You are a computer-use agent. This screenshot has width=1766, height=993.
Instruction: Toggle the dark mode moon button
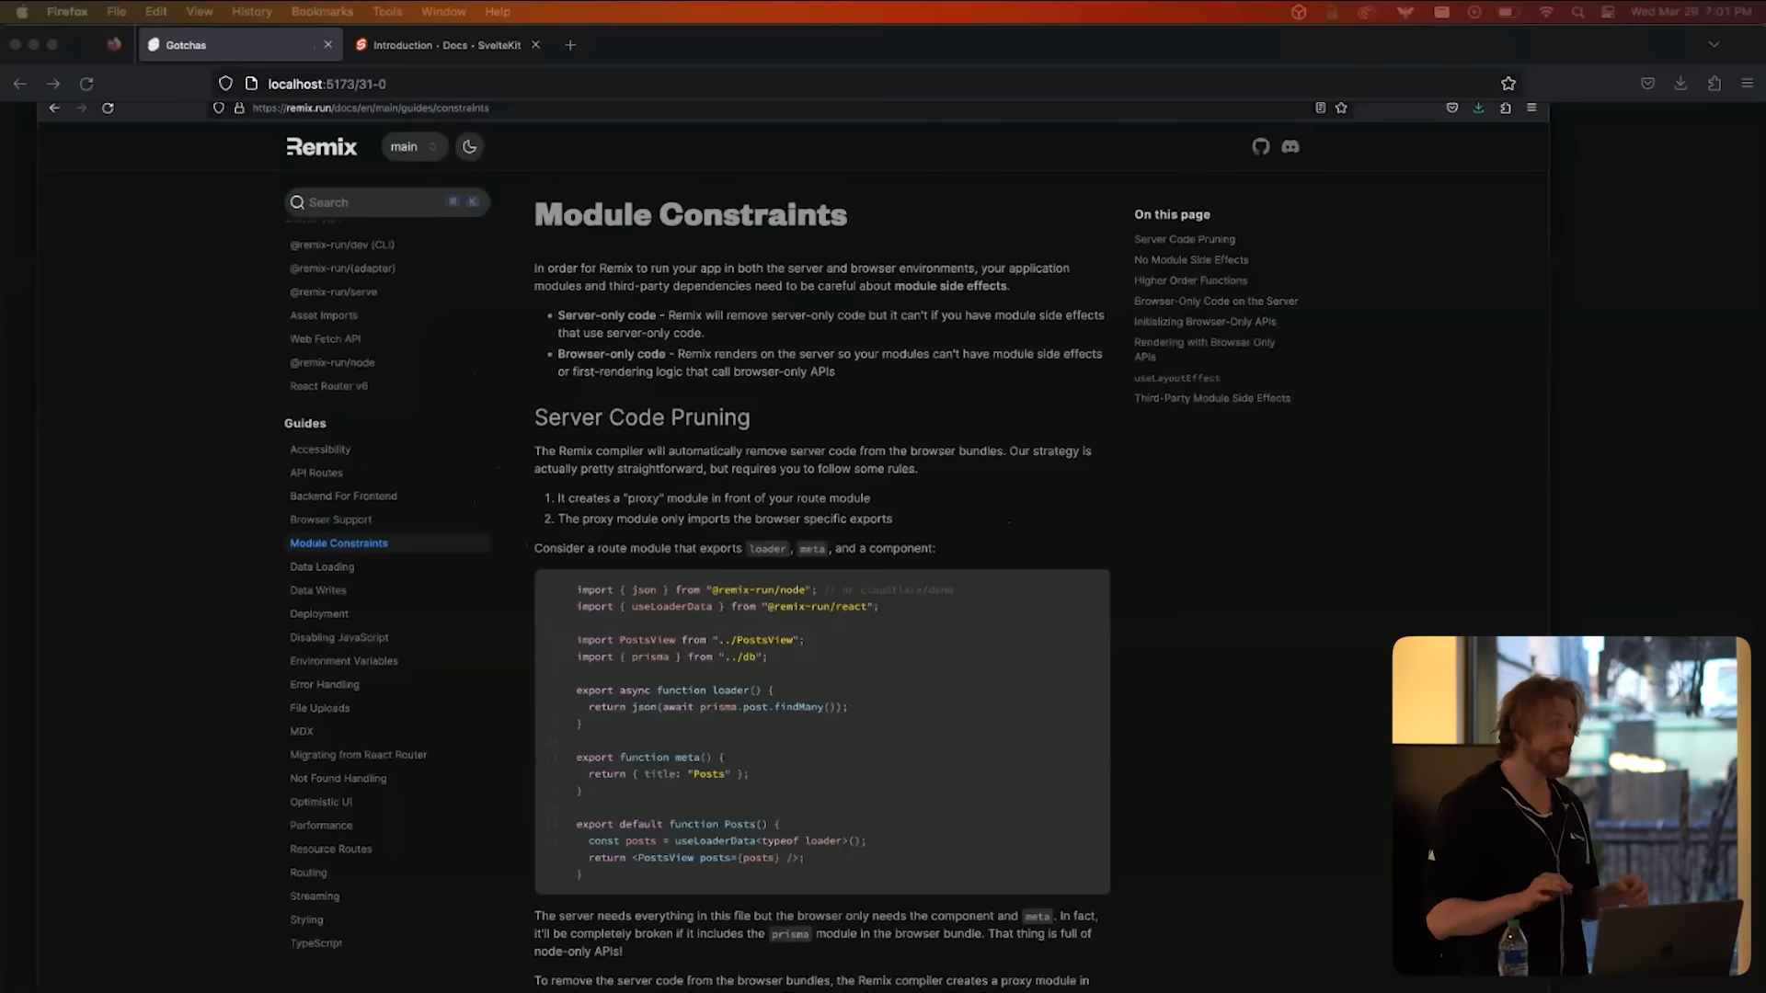[469, 147]
